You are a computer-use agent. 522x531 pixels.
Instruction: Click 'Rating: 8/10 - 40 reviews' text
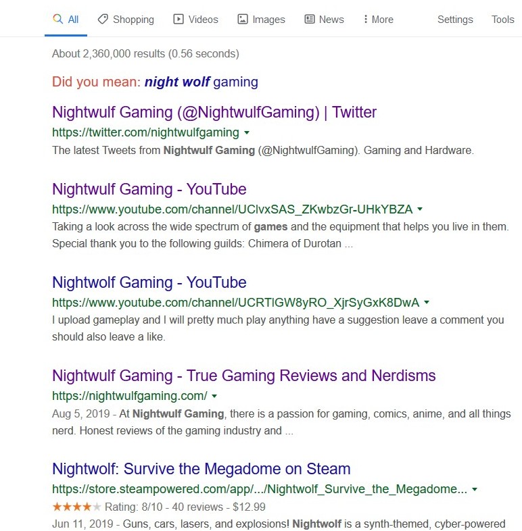(164, 507)
